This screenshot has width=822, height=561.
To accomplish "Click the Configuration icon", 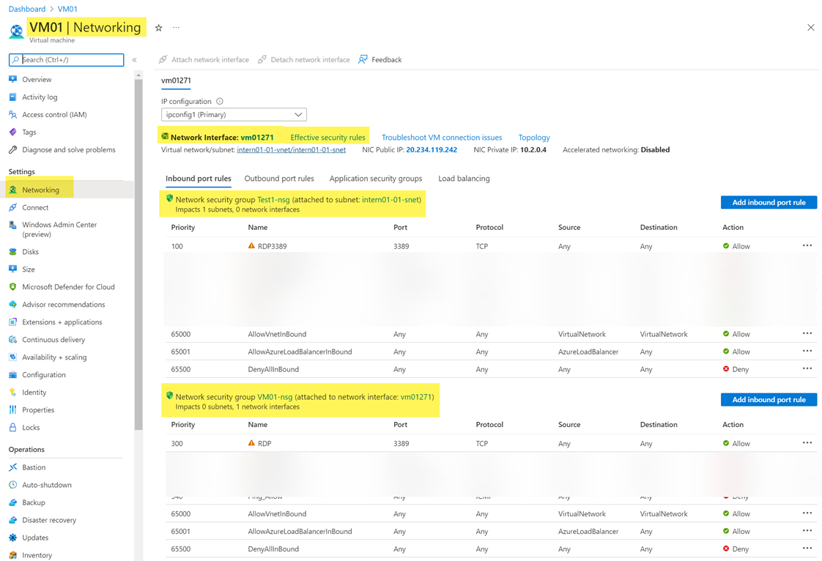I will 13,374.
